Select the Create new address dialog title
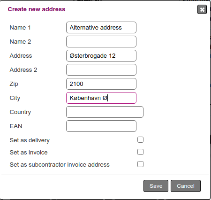The image size is (211, 200). tap(37, 9)
